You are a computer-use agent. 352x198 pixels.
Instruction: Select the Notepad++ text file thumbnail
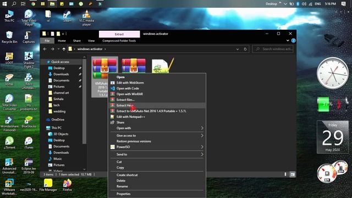(x=163, y=66)
